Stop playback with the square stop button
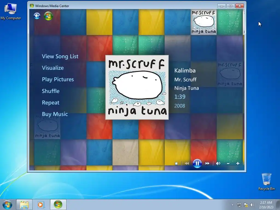The height and width of the screenshot is (210, 280). tap(176, 164)
